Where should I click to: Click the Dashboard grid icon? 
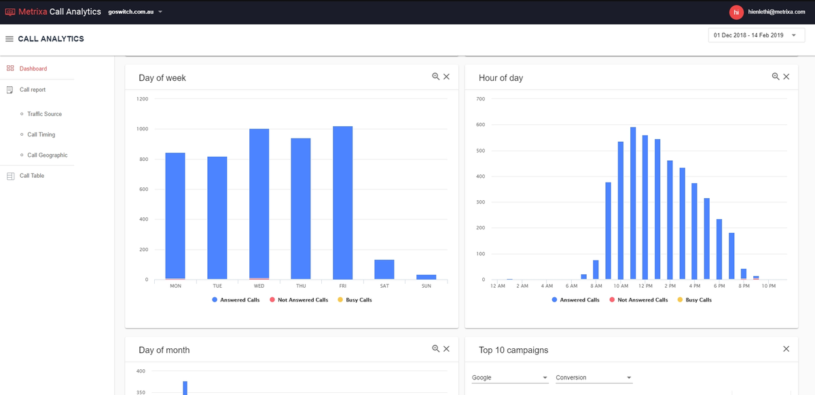pyautogui.click(x=10, y=69)
